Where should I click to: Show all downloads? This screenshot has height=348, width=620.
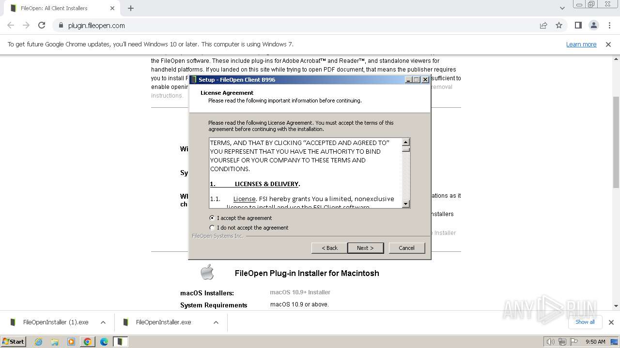pos(585,322)
